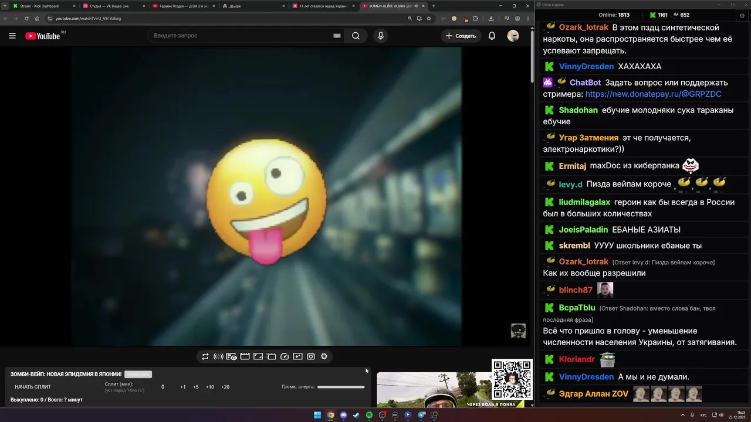The height and width of the screenshot is (422, 751).
Task: Click the clapperboard icon in player toolbar
Action: pos(245,356)
